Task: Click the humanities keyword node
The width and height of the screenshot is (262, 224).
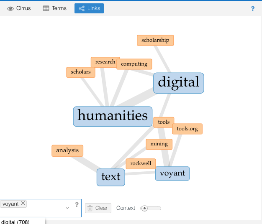Action: pos(113,116)
